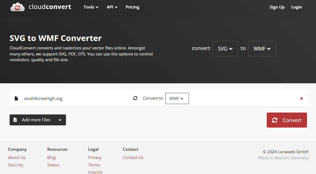Viewport: 316px width, 174px height.
Task: Open the Imprint link
Action: tap(95, 172)
